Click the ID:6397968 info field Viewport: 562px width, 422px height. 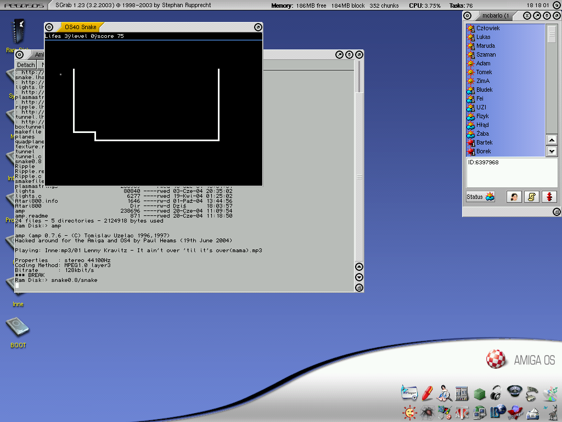click(x=512, y=172)
